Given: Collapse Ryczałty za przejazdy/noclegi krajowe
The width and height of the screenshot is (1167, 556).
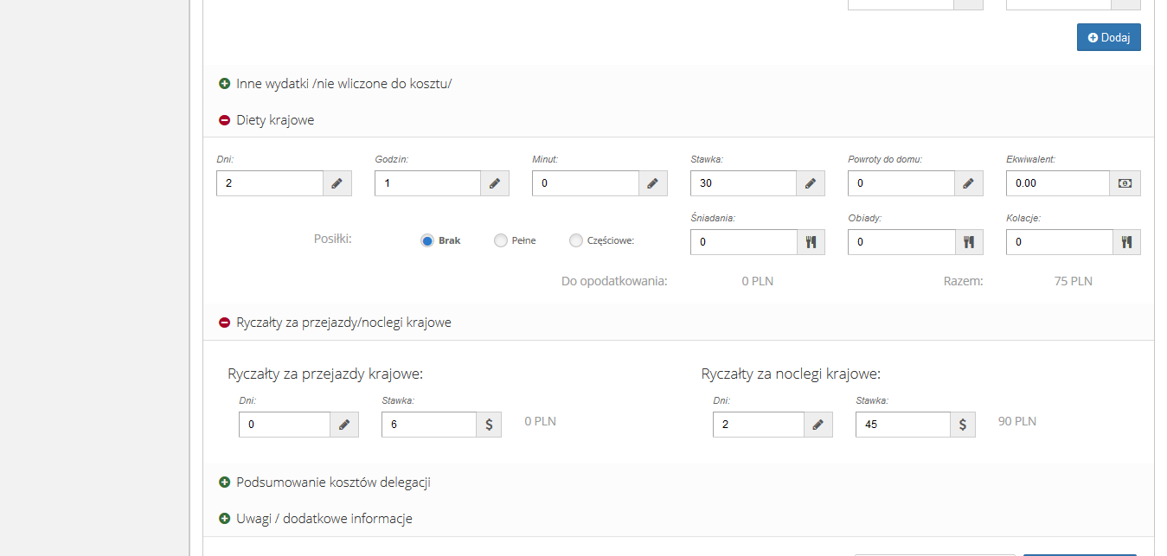Looking at the screenshot, I should [225, 323].
